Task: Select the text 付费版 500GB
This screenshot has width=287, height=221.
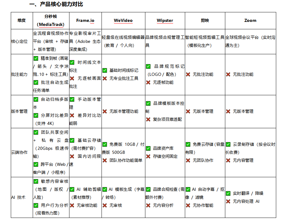Action: pyautogui.click(x=123, y=148)
